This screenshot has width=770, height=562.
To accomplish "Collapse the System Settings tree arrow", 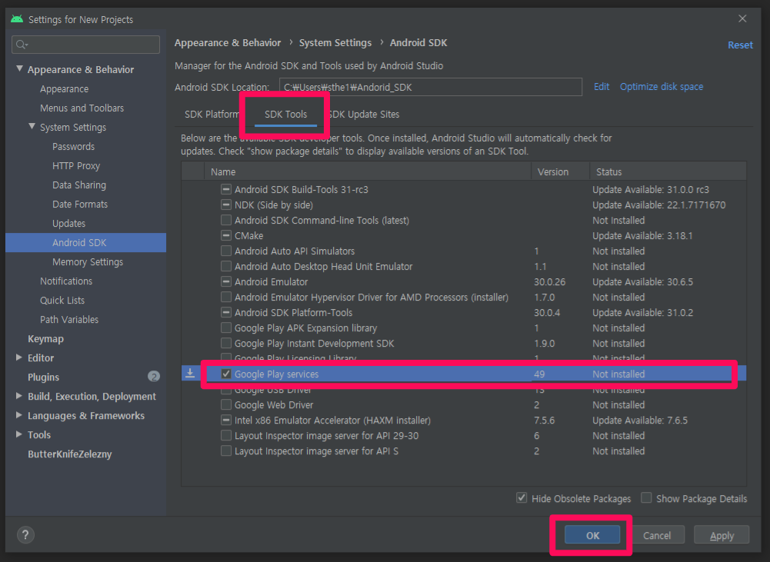I will tap(32, 127).
